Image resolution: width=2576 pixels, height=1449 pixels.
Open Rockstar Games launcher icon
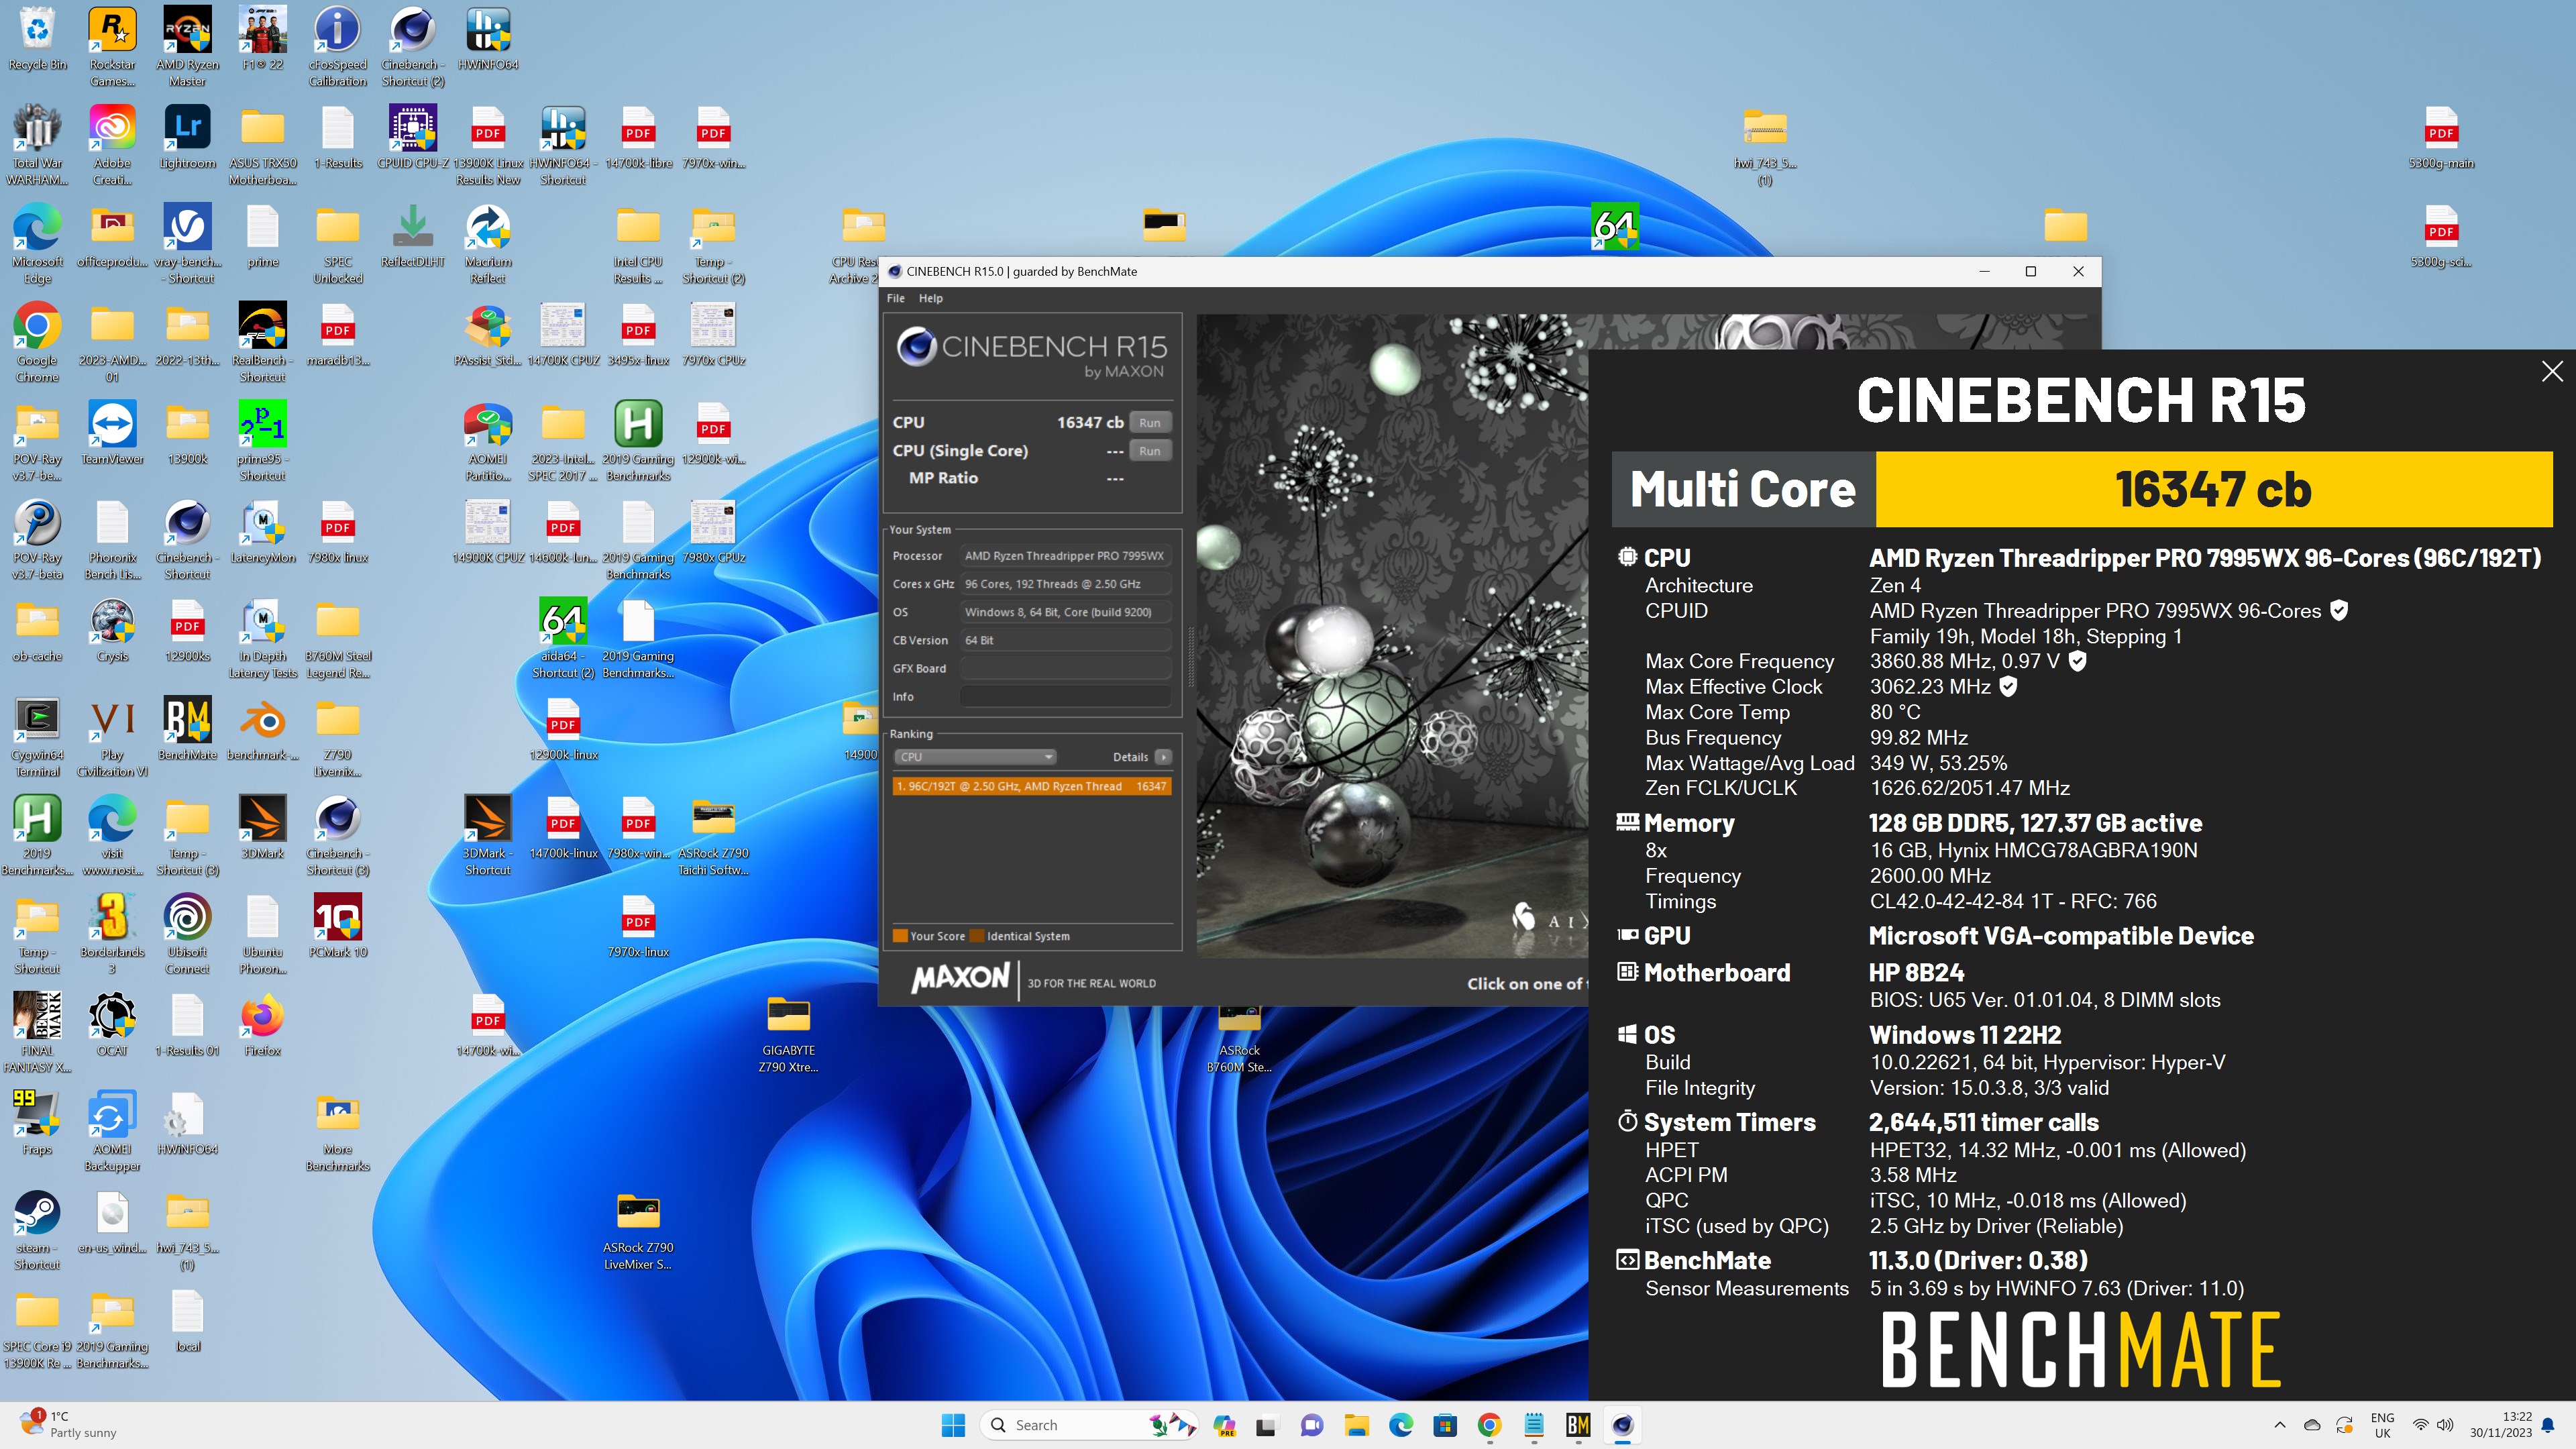tap(113, 47)
